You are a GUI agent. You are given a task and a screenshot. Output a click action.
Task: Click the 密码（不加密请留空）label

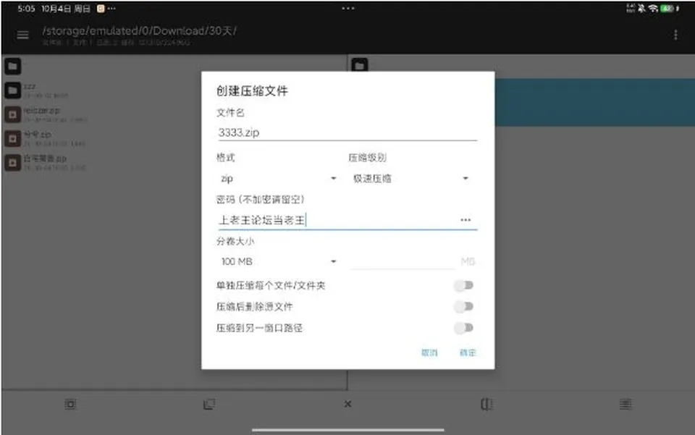261,199
